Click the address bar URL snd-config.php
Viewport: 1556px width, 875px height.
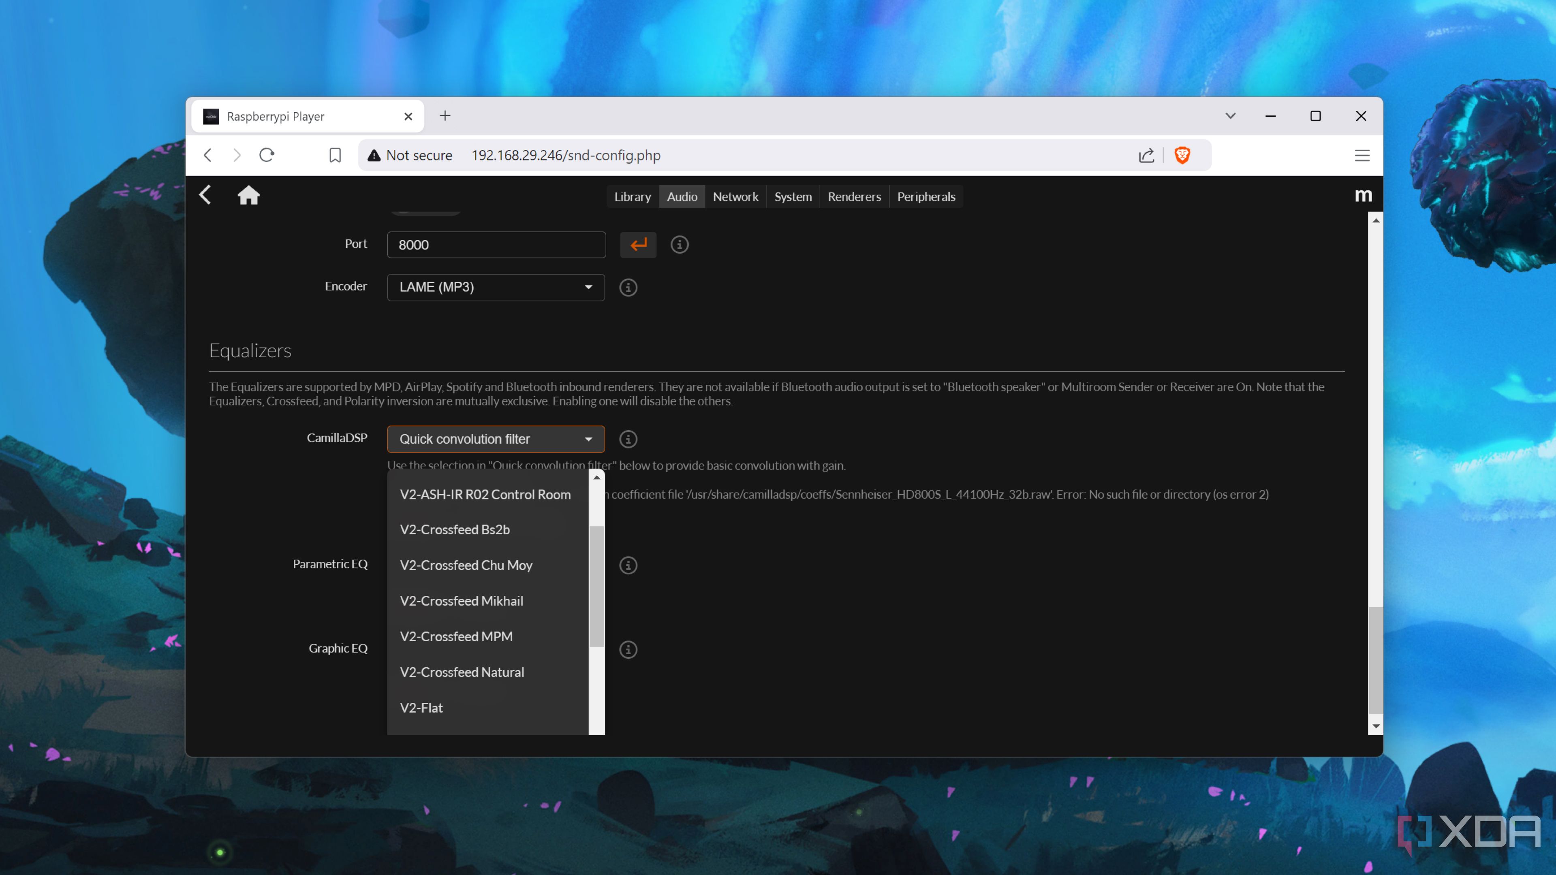(x=565, y=155)
